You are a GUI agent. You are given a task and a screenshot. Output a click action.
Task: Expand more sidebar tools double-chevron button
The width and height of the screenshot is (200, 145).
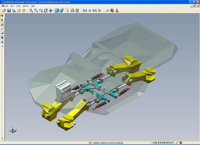2,46
